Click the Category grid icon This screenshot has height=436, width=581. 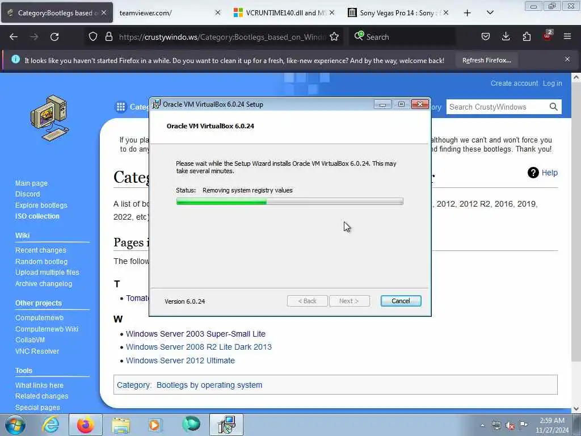click(121, 107)
